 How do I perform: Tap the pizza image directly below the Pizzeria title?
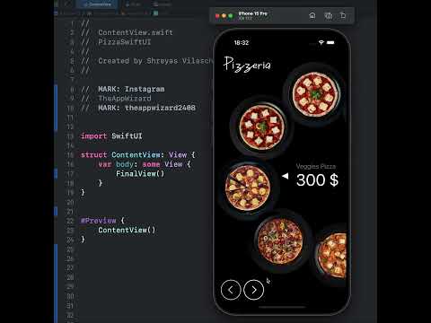point(262,127)
